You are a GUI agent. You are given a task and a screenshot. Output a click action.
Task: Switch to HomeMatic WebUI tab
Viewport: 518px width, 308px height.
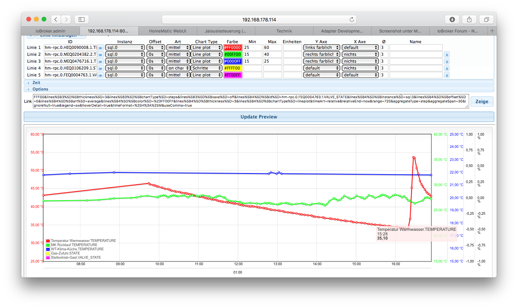167,31
